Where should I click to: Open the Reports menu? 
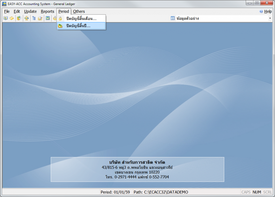48,11
